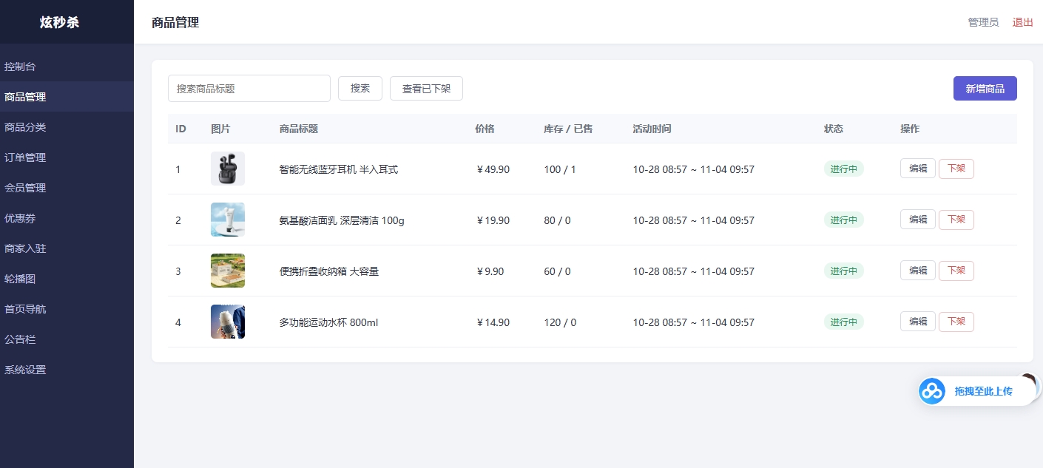Click the earbuds product thumbnail
This screenshot has width=1043, height=468.
(228, 169)
